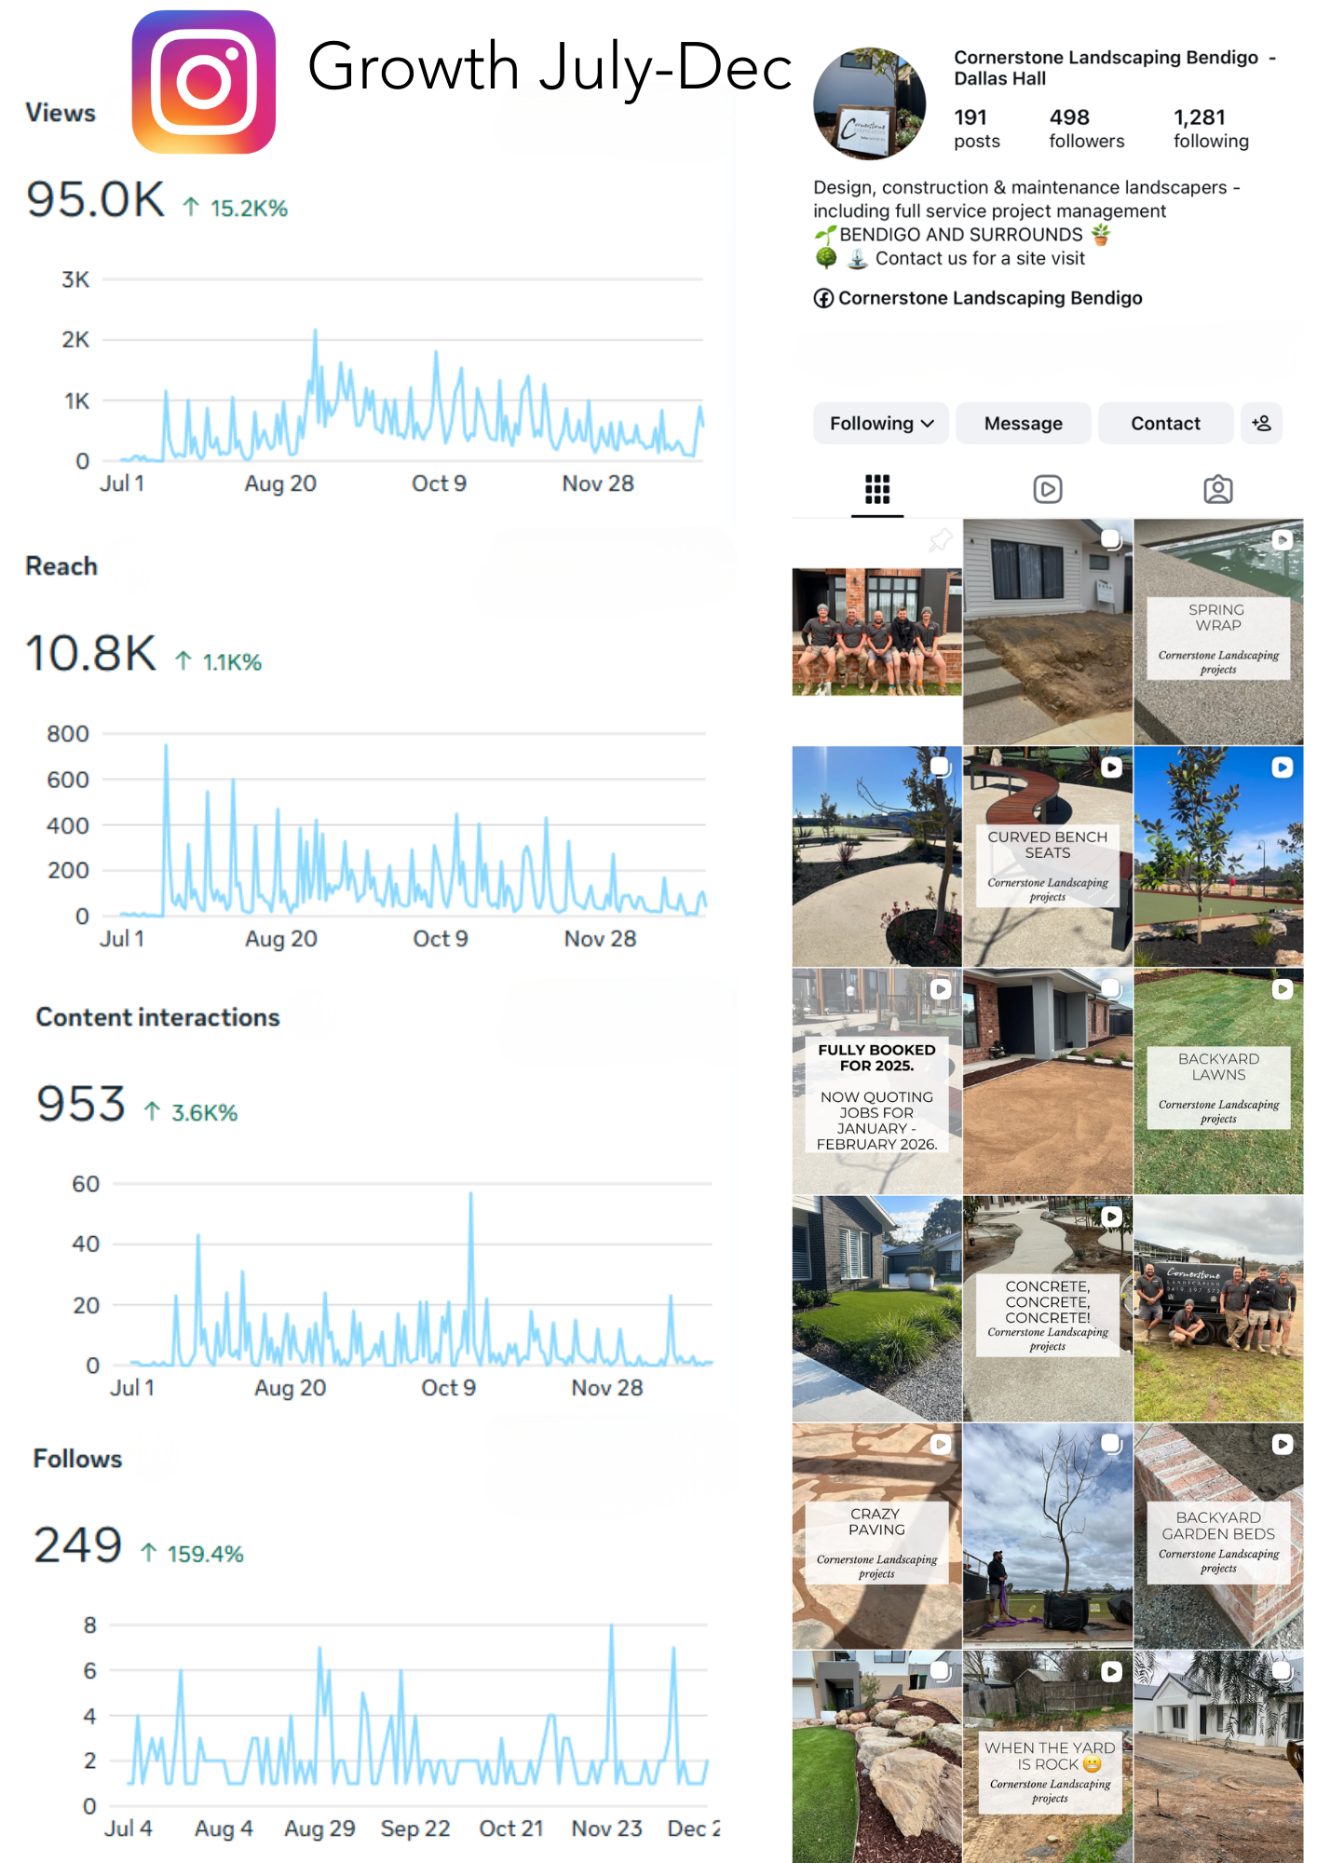
Task: Open the brick house sandy yard post
Action: point(1048,1081)
